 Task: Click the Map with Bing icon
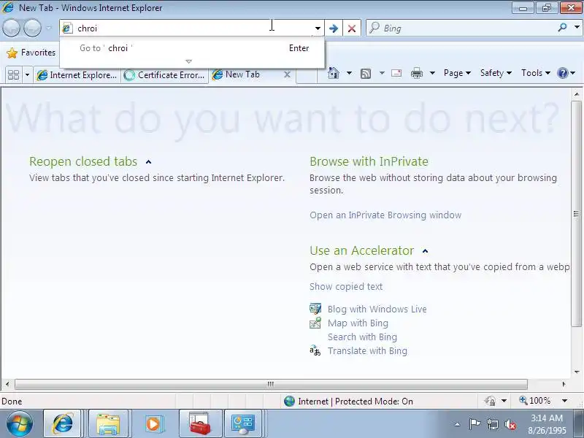[315, 323]
